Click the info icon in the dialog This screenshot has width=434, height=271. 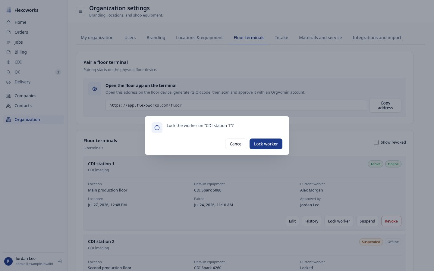click(x=157, y=128)
